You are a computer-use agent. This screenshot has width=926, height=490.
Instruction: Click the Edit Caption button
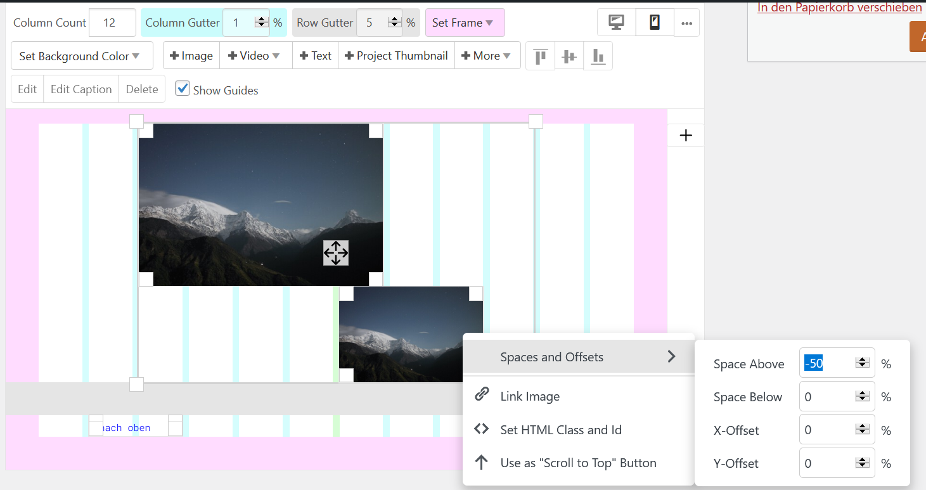pyautogui.click(x=81, y=89)
